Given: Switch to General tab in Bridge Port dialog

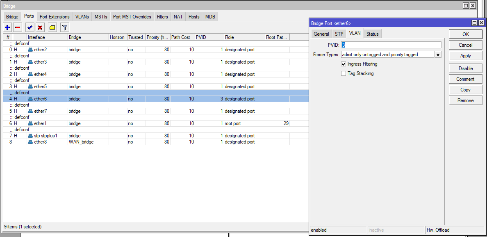Looking at the screenshot, I should pyautogui.click(x=321, y=34).
